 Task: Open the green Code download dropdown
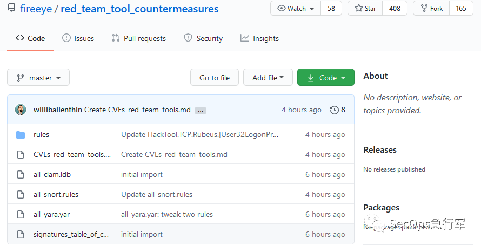point(326,78)
